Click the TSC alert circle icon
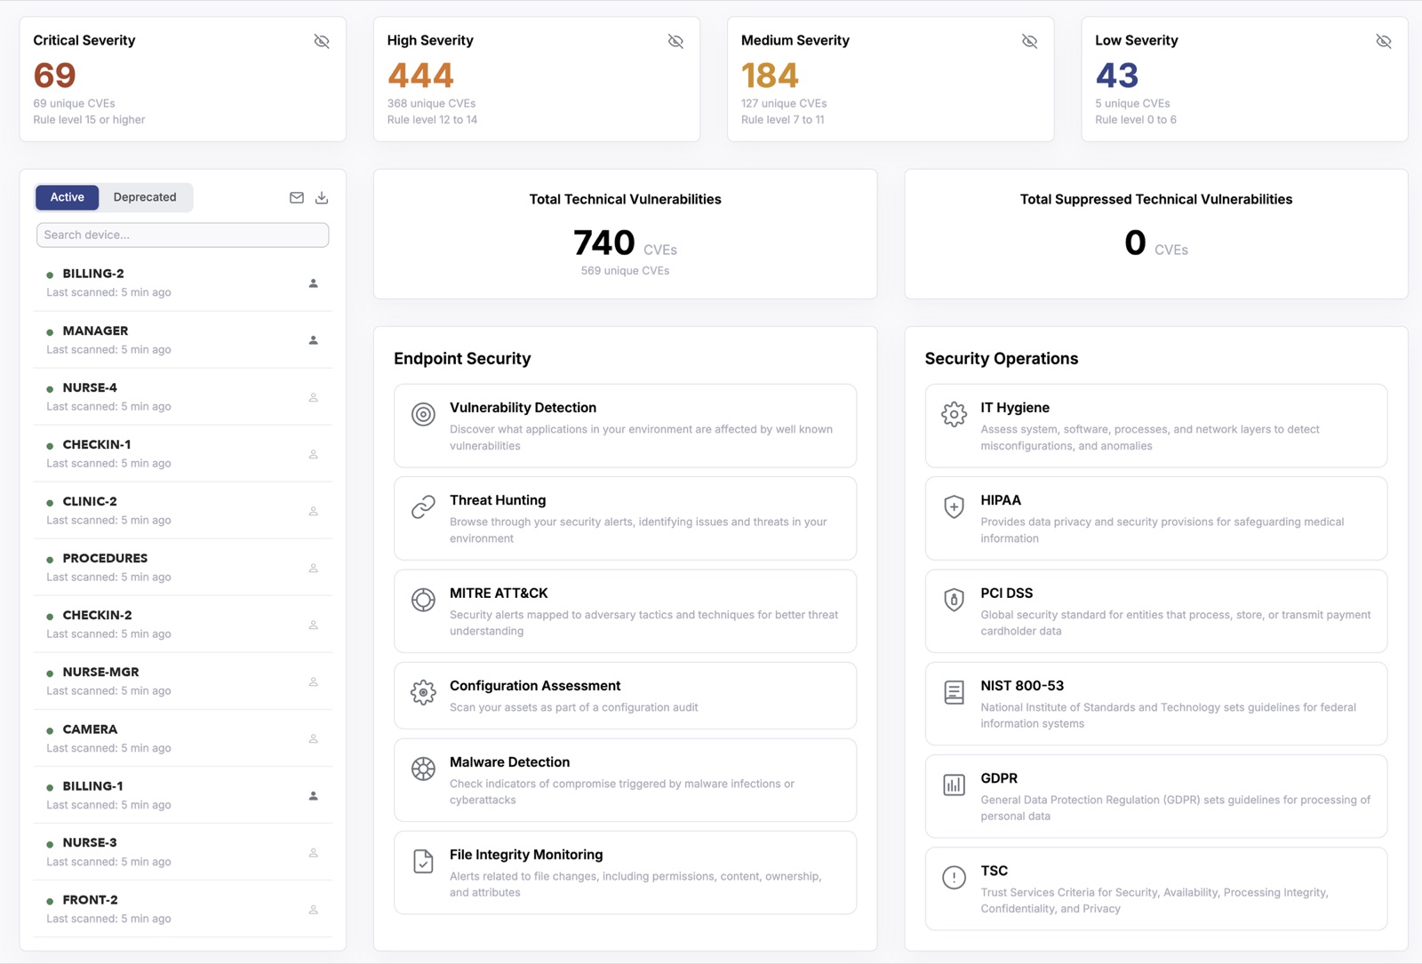Image resolution: width=1422 pixels, height=964 pixels. (x=954, y=878)
